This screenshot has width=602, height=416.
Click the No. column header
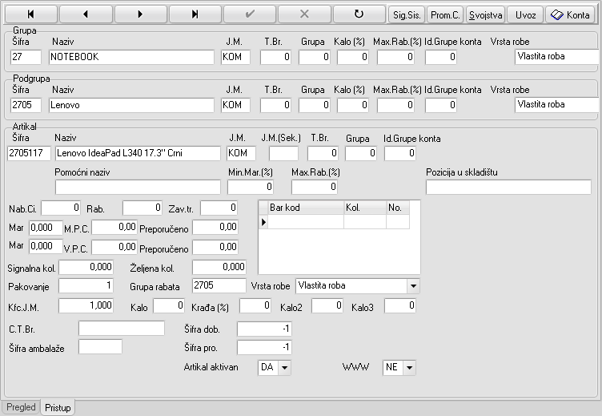(x=398, y=208)
